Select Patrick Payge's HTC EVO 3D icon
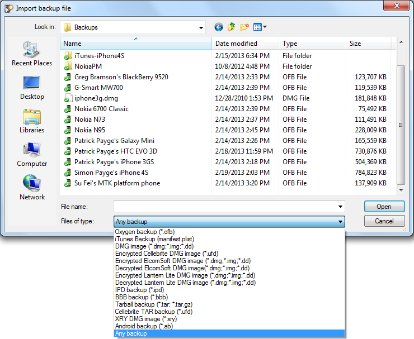The height and width of the screenshot is (339, 414). (x=68, y=151)
